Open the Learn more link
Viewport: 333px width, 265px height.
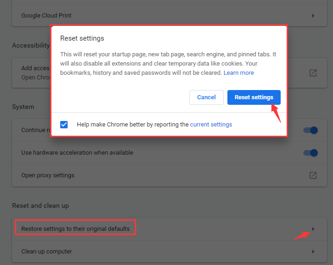coord(239,73)
